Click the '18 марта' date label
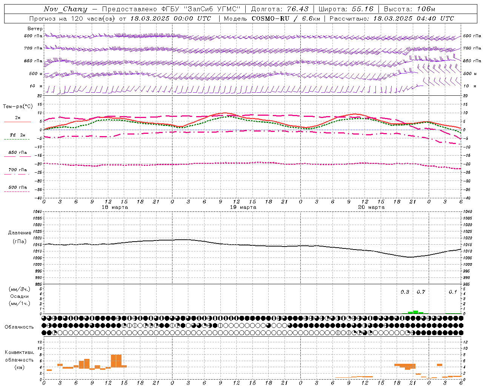Image resolution: width=483 pixels, height=386 pixels. 115,207
